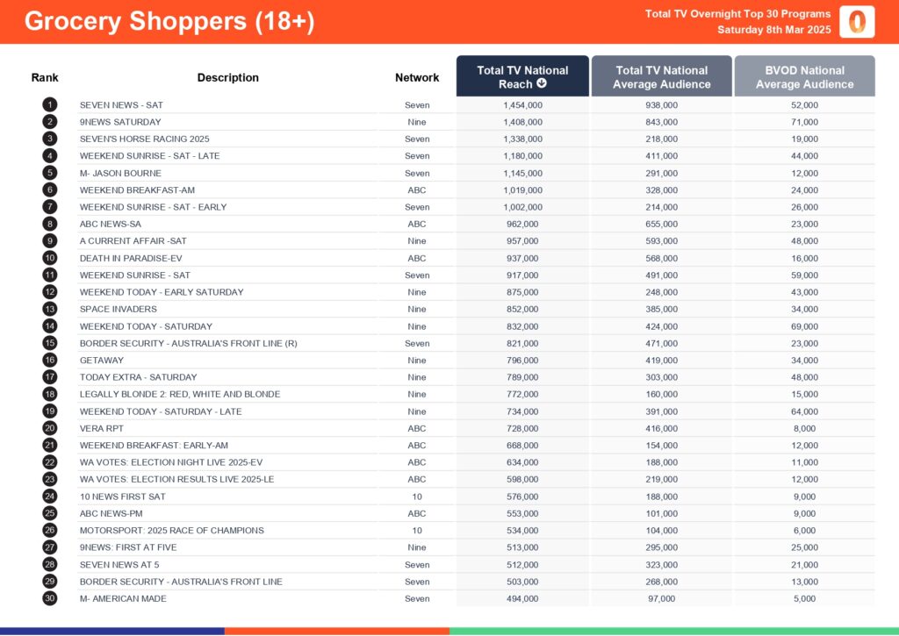Click the green segment of the bottom bar
The width and height of the screenshot is (899, 636).
673,631
